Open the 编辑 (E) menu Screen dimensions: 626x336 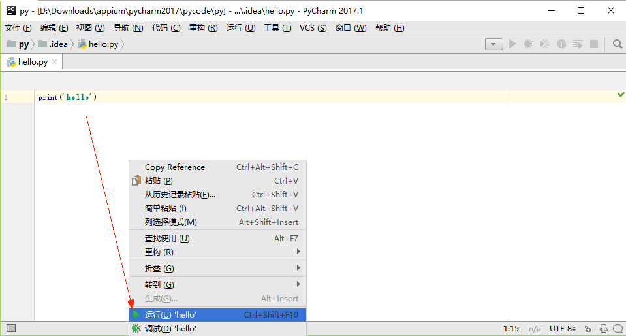click(x=54, y=28)
